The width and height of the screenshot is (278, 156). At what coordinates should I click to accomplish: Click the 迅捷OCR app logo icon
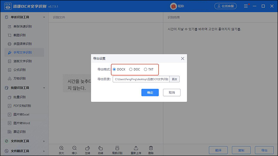(8, 6)
